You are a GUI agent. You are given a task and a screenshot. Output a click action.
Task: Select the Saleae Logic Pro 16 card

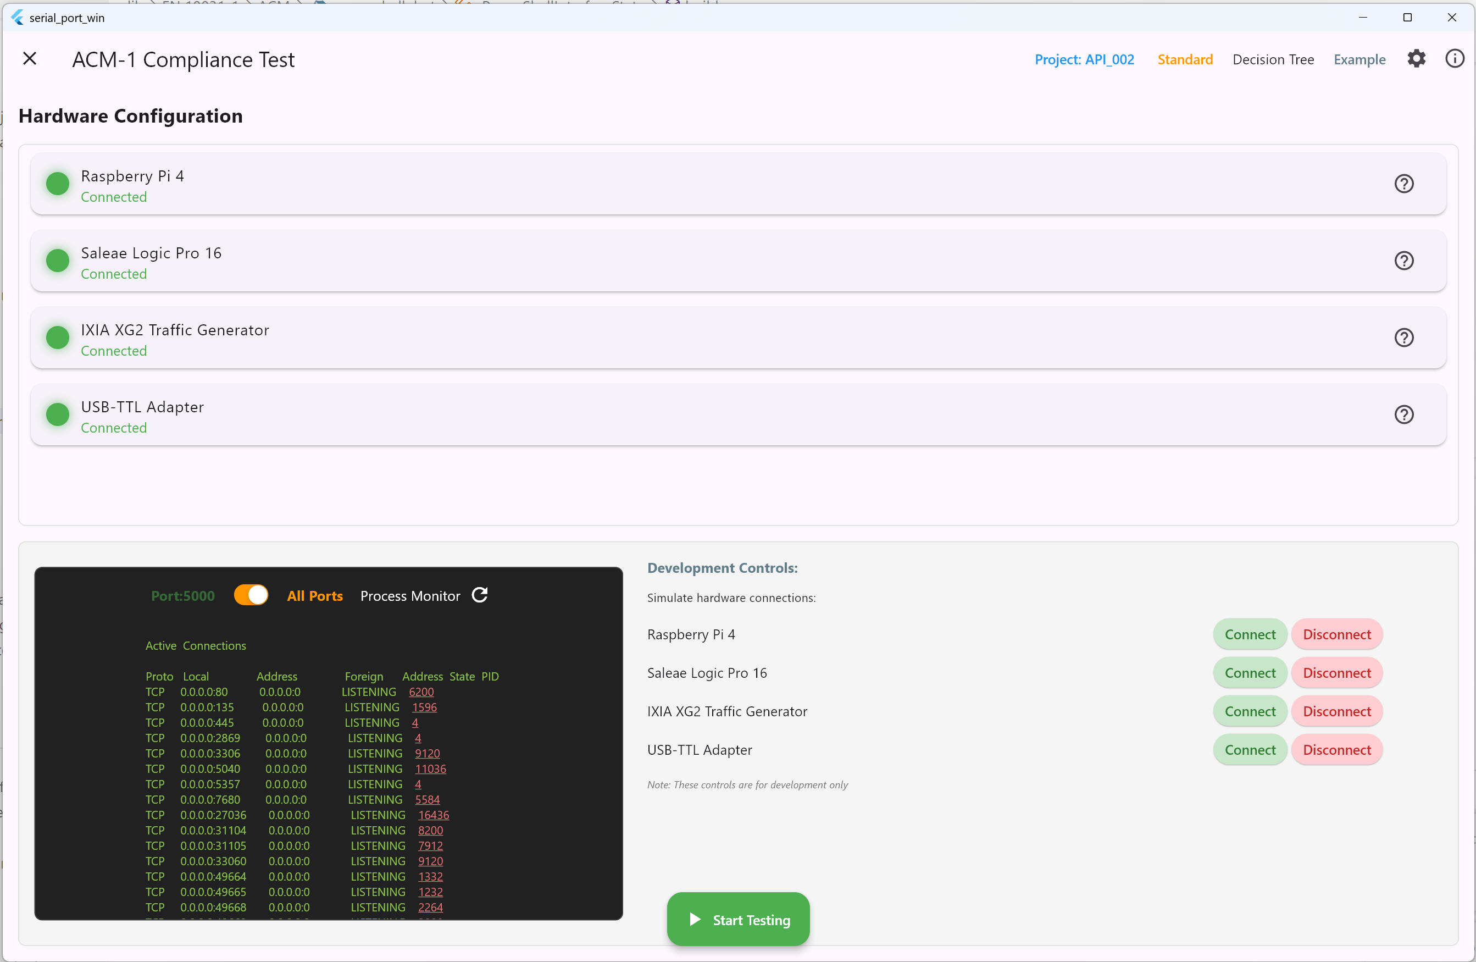click(x=738, y=261)
